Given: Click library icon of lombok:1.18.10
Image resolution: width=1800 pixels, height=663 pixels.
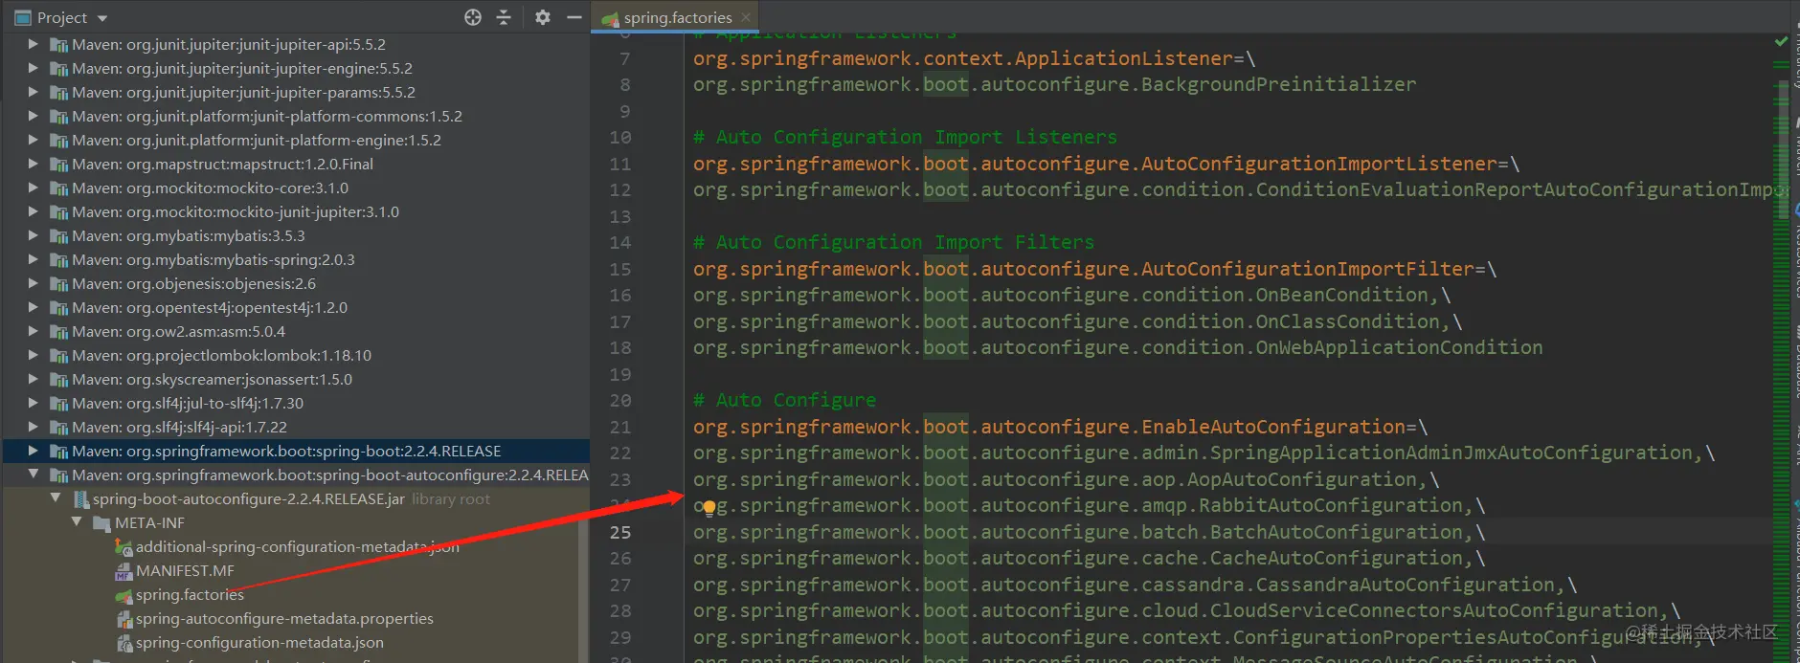Looking at the screenshot, I should click(58, 356).
